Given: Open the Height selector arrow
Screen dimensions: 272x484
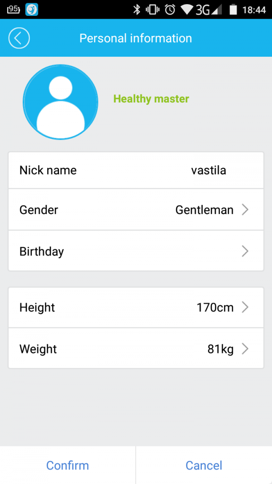Looking at the screenshot, I should (x=245, y=308).
